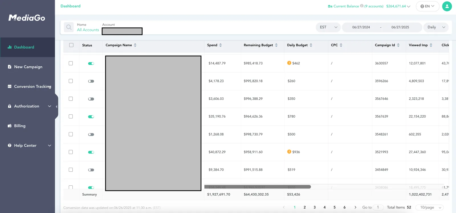
Task: Sort by Viewed Imp arrows
Action: coord(431,45)
